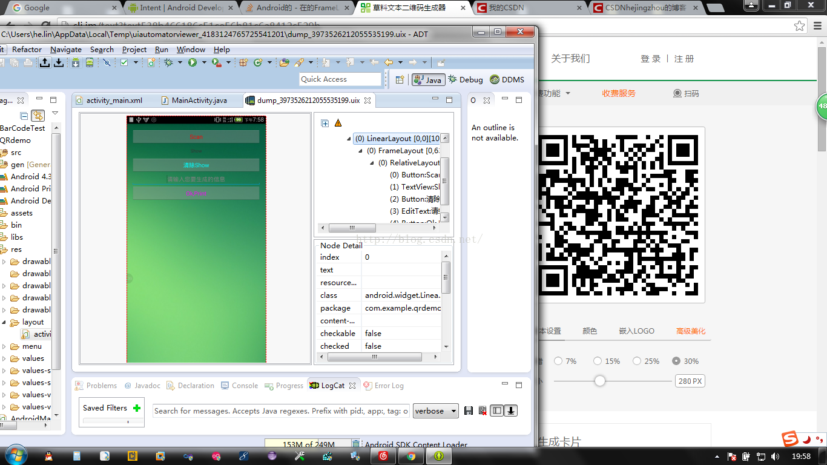This screenshot has height=465, width=827.
Task: Toggle LogCat scroll lock icon
Action: coord(511,411)
